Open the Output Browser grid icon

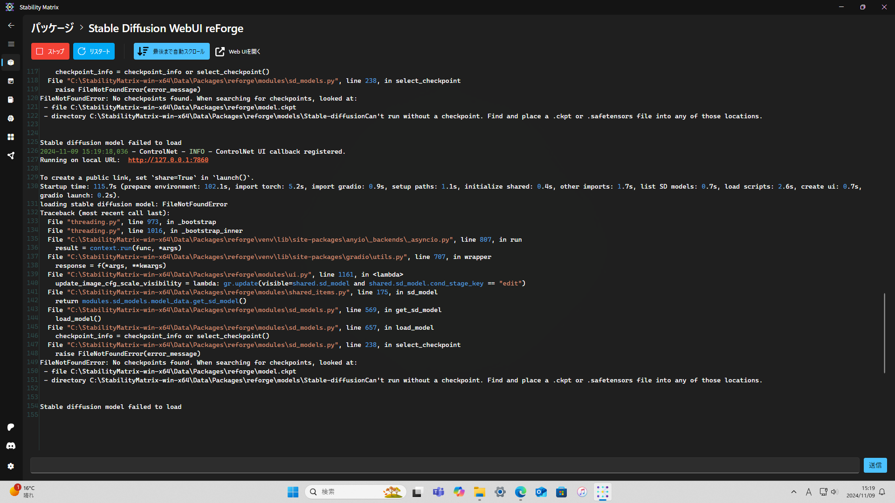pyautogui.click(x=11, y=137)
